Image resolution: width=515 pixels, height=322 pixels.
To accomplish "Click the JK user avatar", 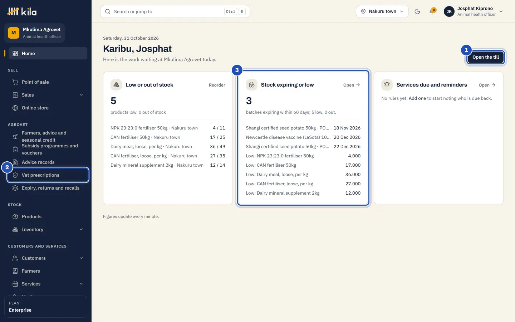I will tap(449, 11).
